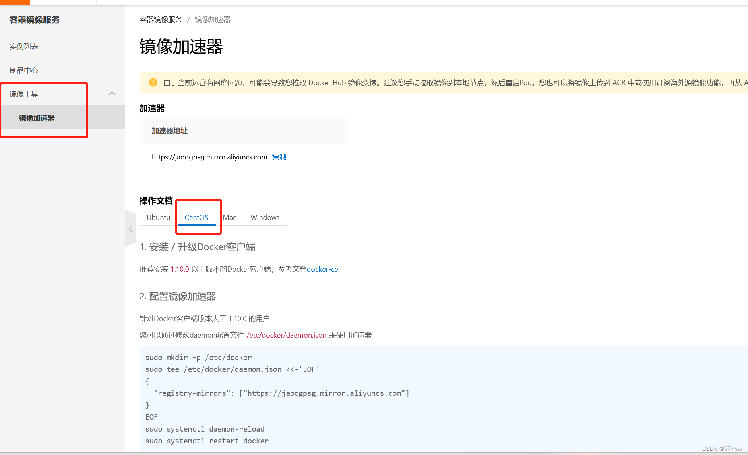Switch to the Mac tab
This screenshot has height=455, width=748.
230,217
